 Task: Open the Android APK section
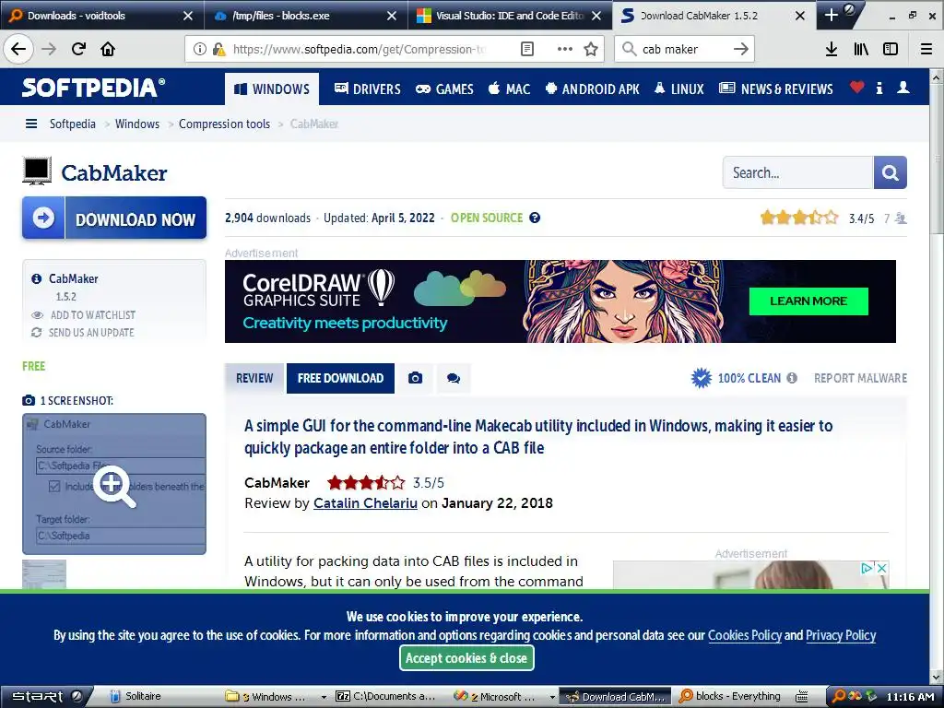tap(593, 89)
